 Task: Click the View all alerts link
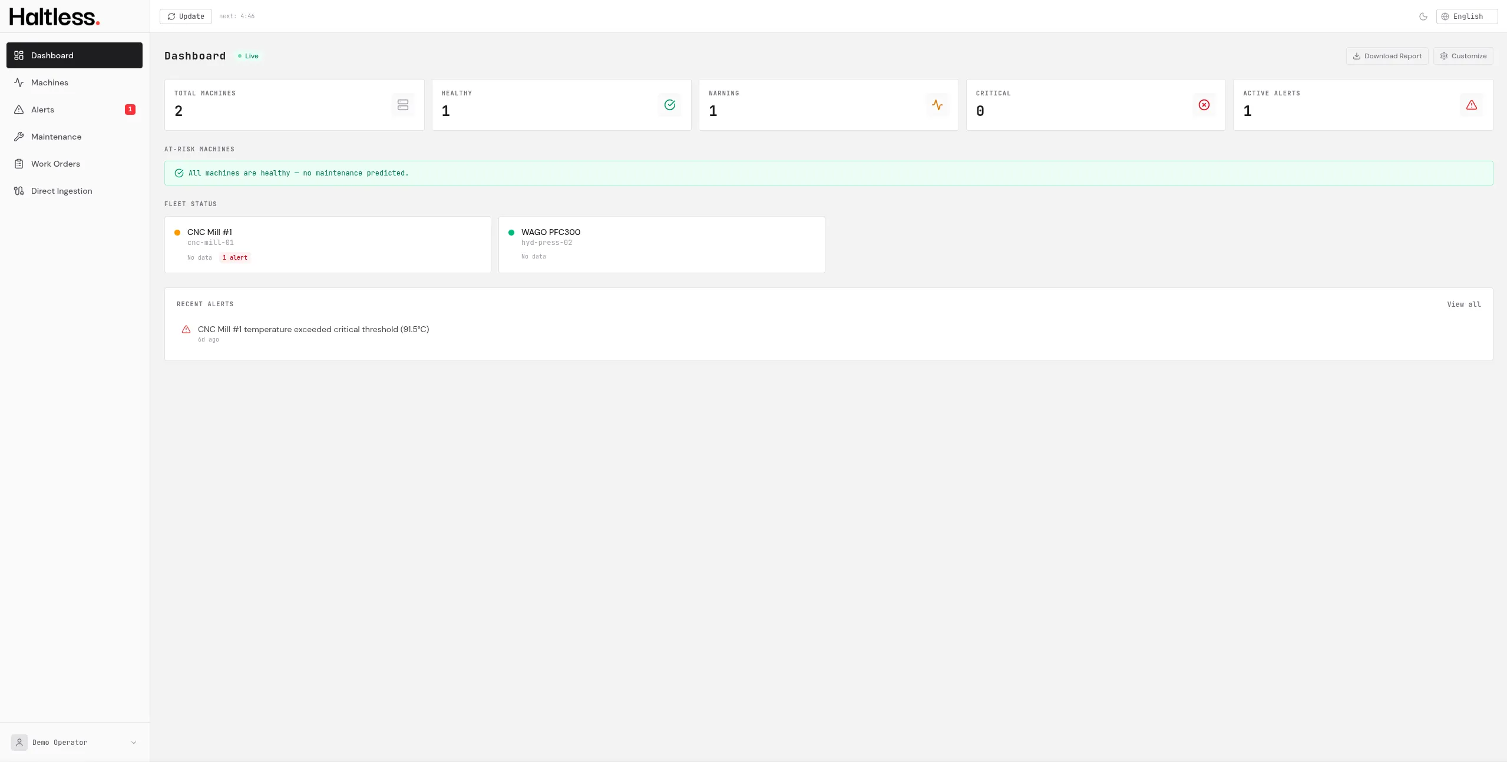tap(1464, 304)
